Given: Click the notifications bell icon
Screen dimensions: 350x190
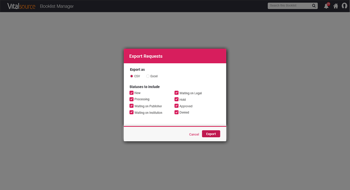Looking at the screenshot, I should [326, 6].
